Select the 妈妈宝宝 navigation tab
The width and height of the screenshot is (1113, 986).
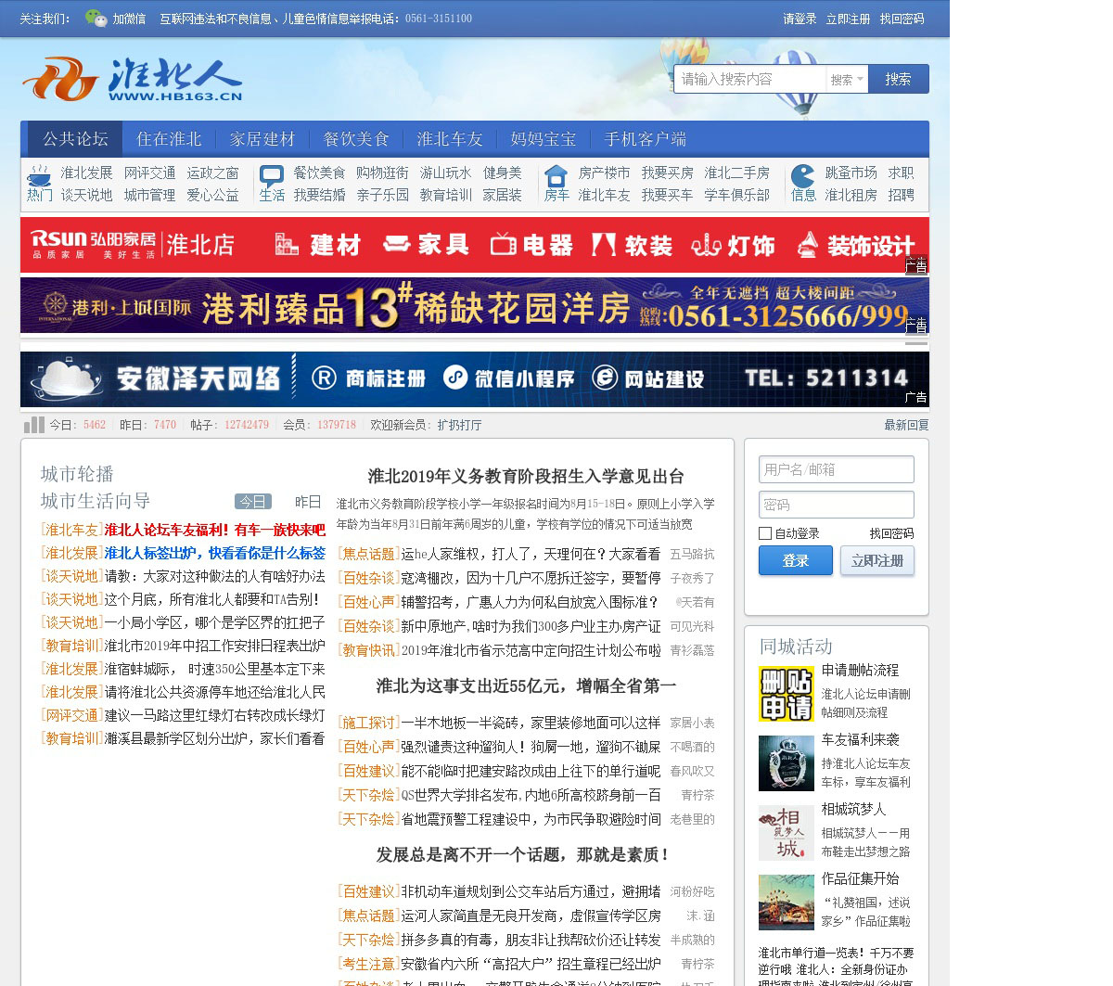click(544, 139)
